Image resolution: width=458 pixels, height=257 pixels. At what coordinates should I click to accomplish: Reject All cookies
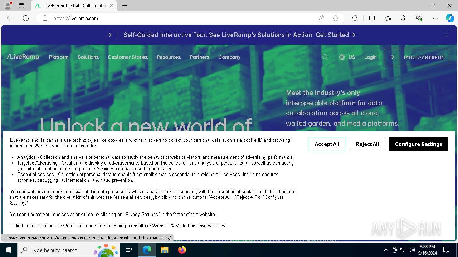[367, 144]
